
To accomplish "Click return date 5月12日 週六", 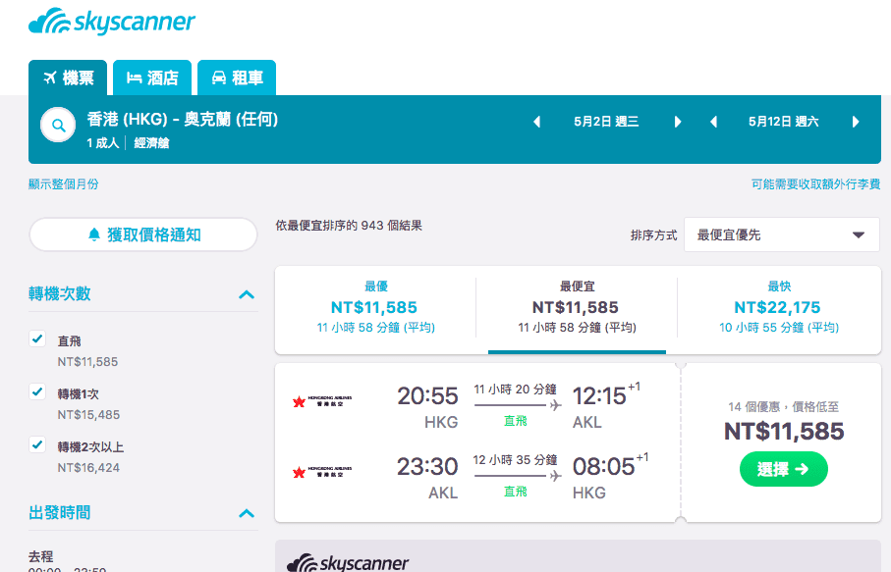I will tap(784, 122).
